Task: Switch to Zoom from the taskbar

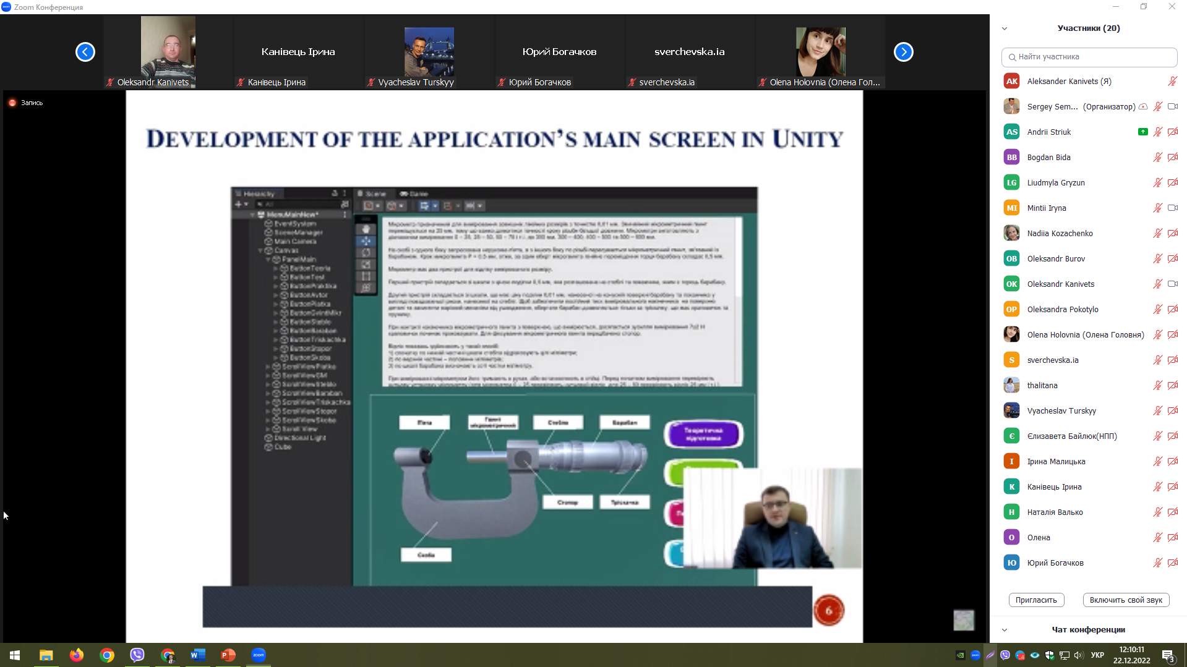Action: [x=259, y=655]
